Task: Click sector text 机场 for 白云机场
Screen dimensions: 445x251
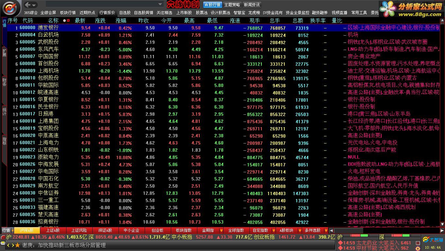Action: pyautogui.click(x=353, y=35)
